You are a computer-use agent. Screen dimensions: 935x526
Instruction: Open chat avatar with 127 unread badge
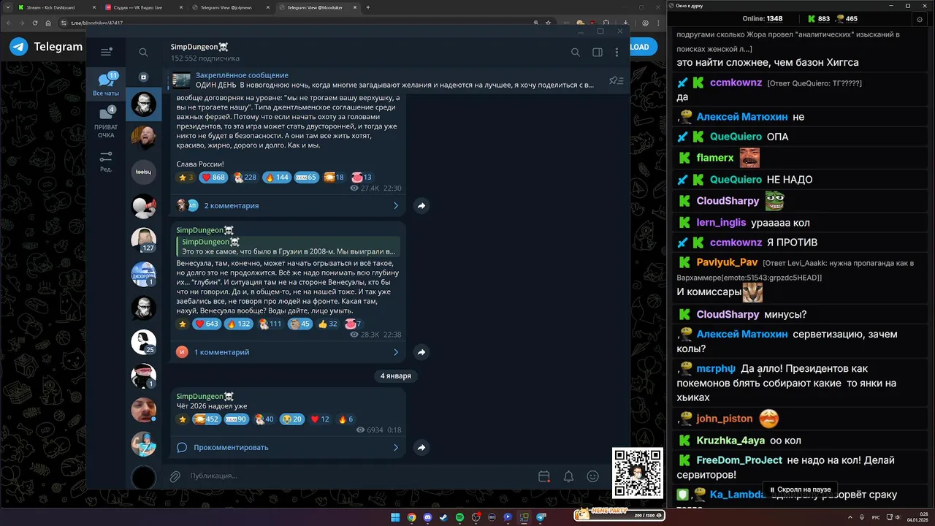[143, 240]
